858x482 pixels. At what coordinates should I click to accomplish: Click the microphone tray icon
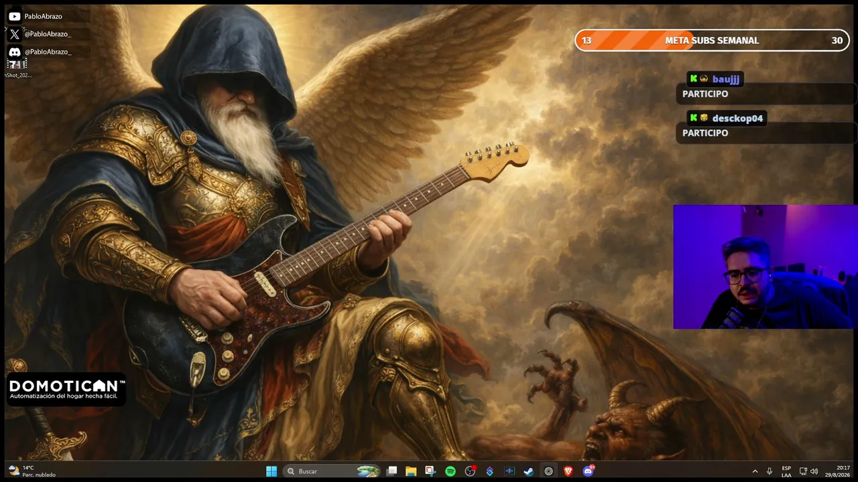point(770,471)
